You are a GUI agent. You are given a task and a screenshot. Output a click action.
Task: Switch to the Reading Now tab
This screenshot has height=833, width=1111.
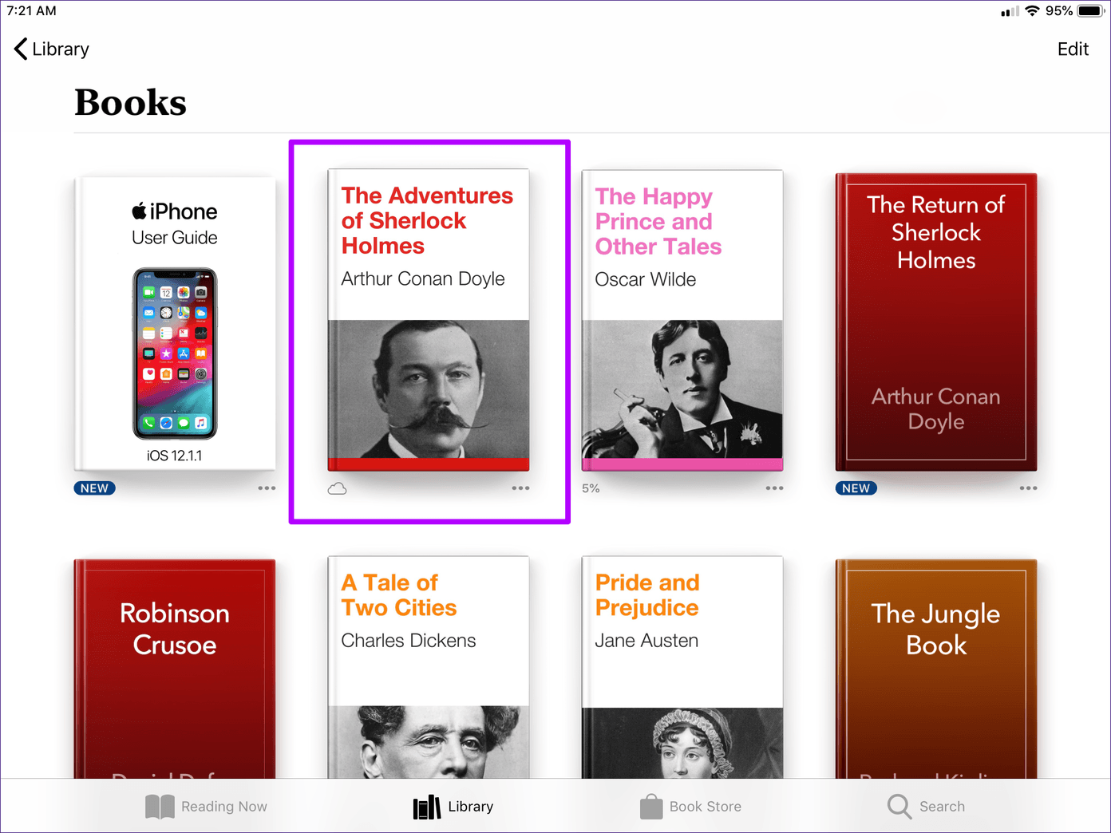tap(207, 807)
